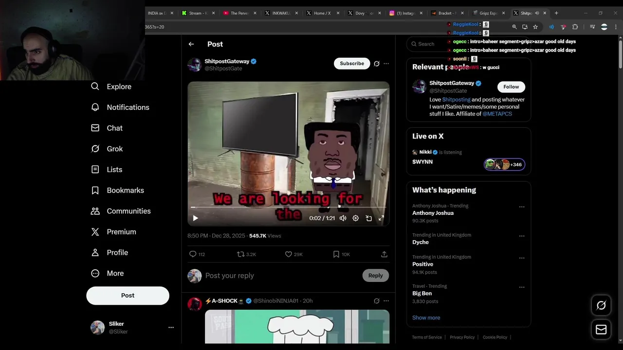
Task: Open Bookmarks in the sidebar
Action: tap(117, 191)
